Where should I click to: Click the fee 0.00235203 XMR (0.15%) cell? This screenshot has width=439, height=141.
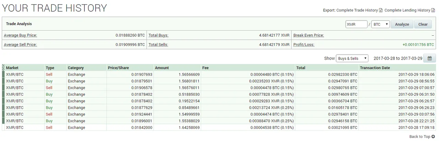[248, 81]
